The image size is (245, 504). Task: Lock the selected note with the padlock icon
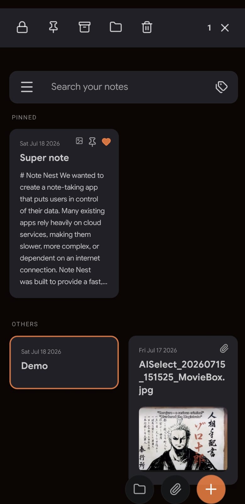pyautogui.click(x=22, y=27)
